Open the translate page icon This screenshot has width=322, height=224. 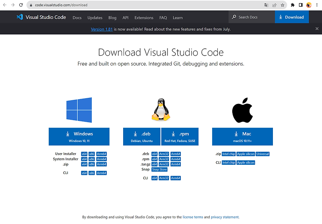266,5
